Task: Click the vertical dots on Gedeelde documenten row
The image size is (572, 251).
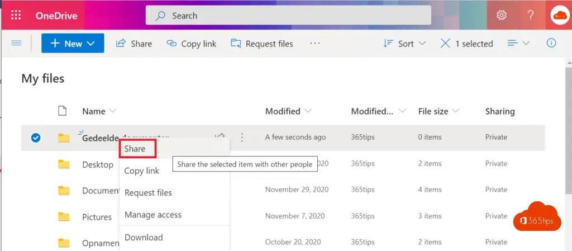Action: pyautogui.click(x=242, y=137)
